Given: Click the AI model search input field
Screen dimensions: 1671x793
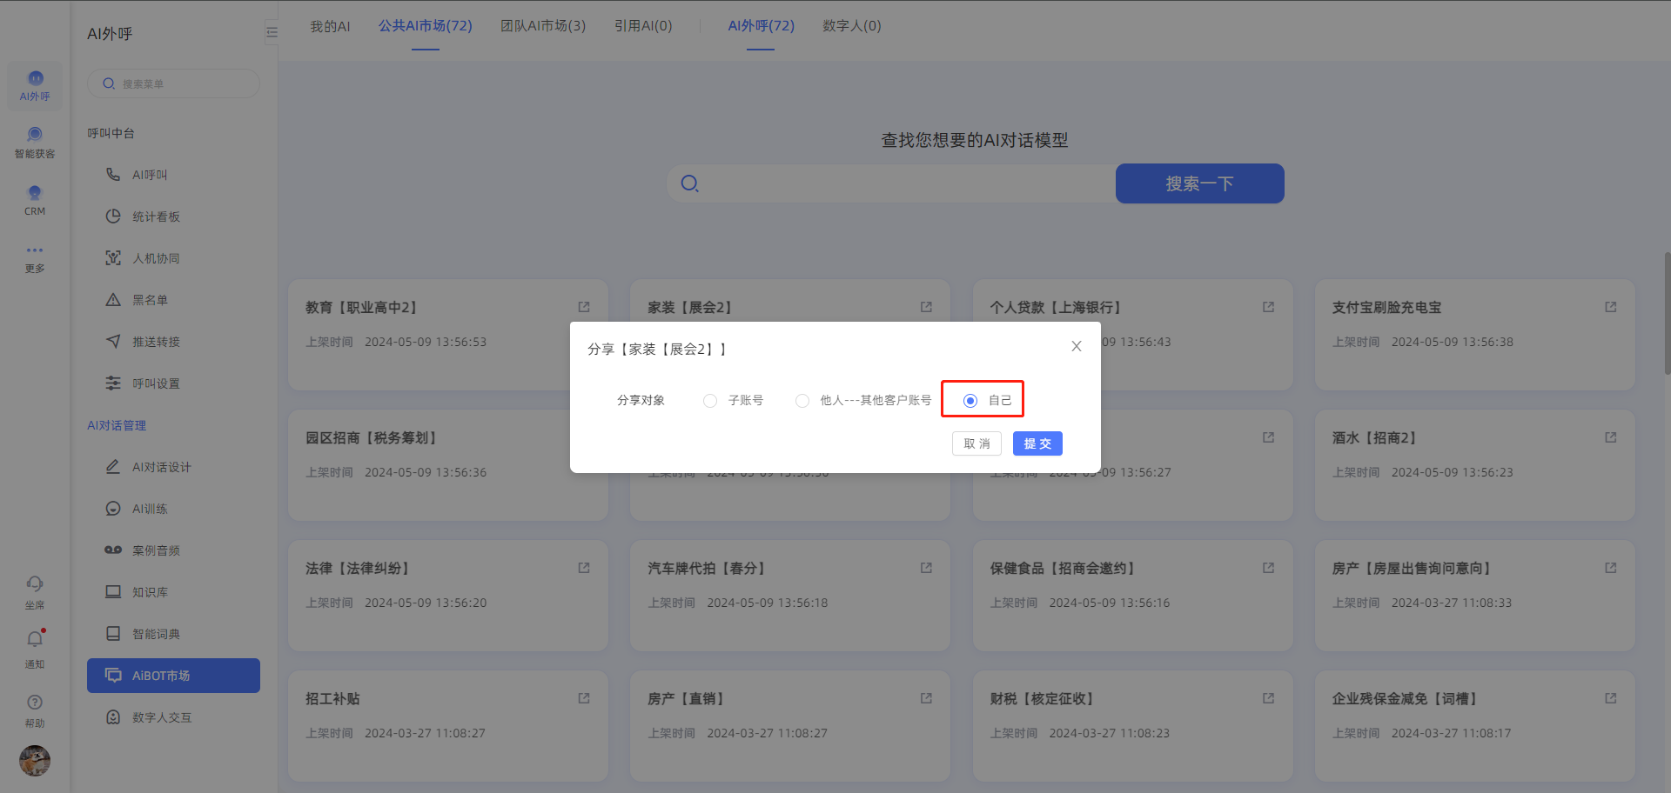Looking at the screenshot, I should (892, 183).
